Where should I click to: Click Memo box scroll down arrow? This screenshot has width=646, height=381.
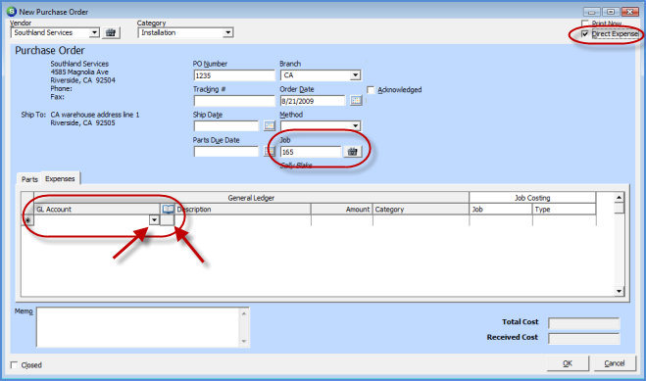(x=244, y=341)
